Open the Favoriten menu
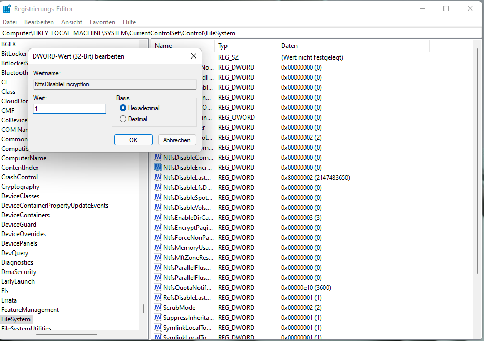 (x=102, y=22)
